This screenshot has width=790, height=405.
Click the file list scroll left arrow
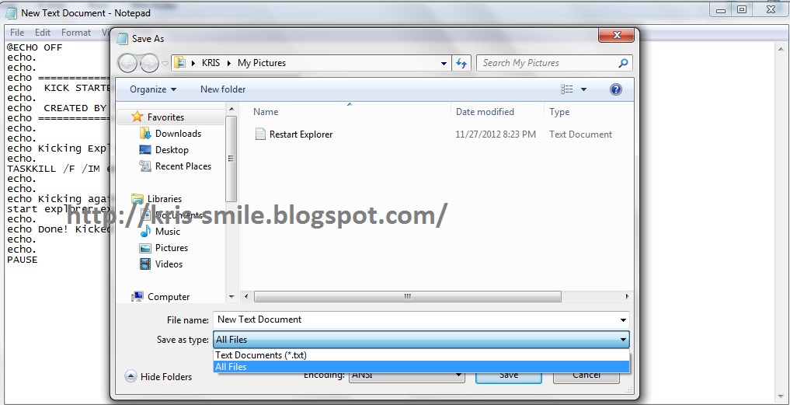click(x=246, y=297)
